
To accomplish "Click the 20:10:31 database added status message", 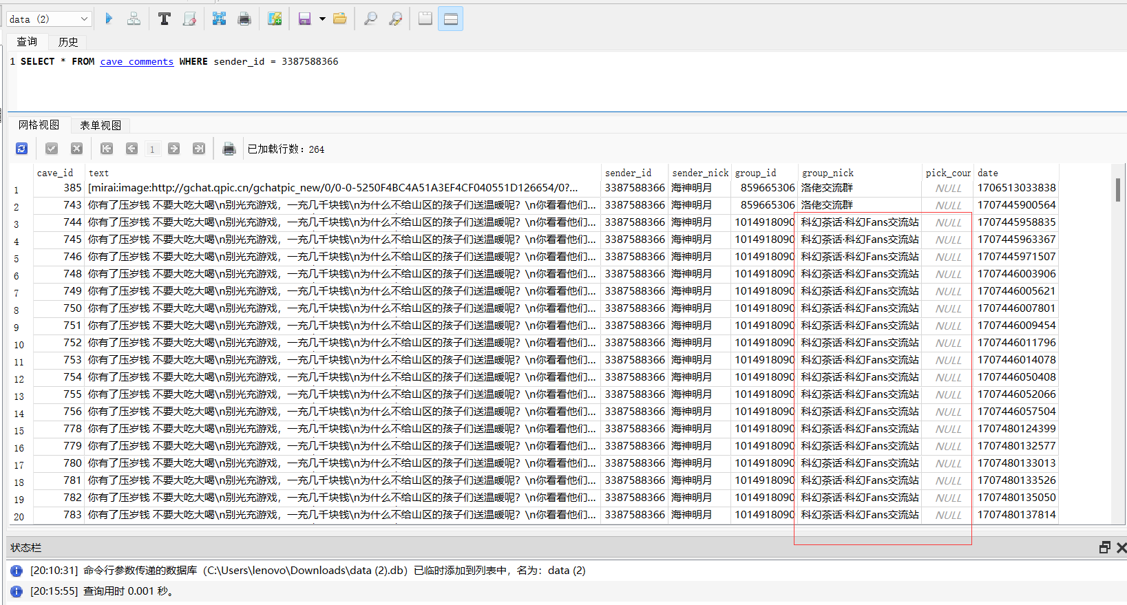I will (x=308, y=570).
